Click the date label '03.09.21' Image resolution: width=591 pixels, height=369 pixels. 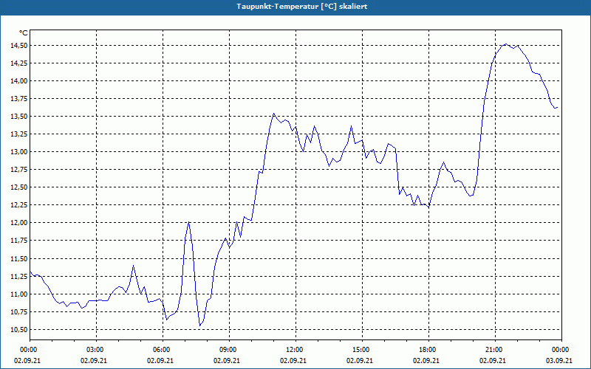pos(559,360)
